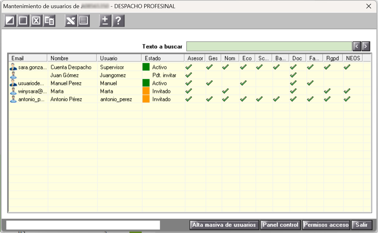This screenshot has width=378, height=233.
Task: Click the plus/minus toolbar icon
Action: (x=105, y=21)
